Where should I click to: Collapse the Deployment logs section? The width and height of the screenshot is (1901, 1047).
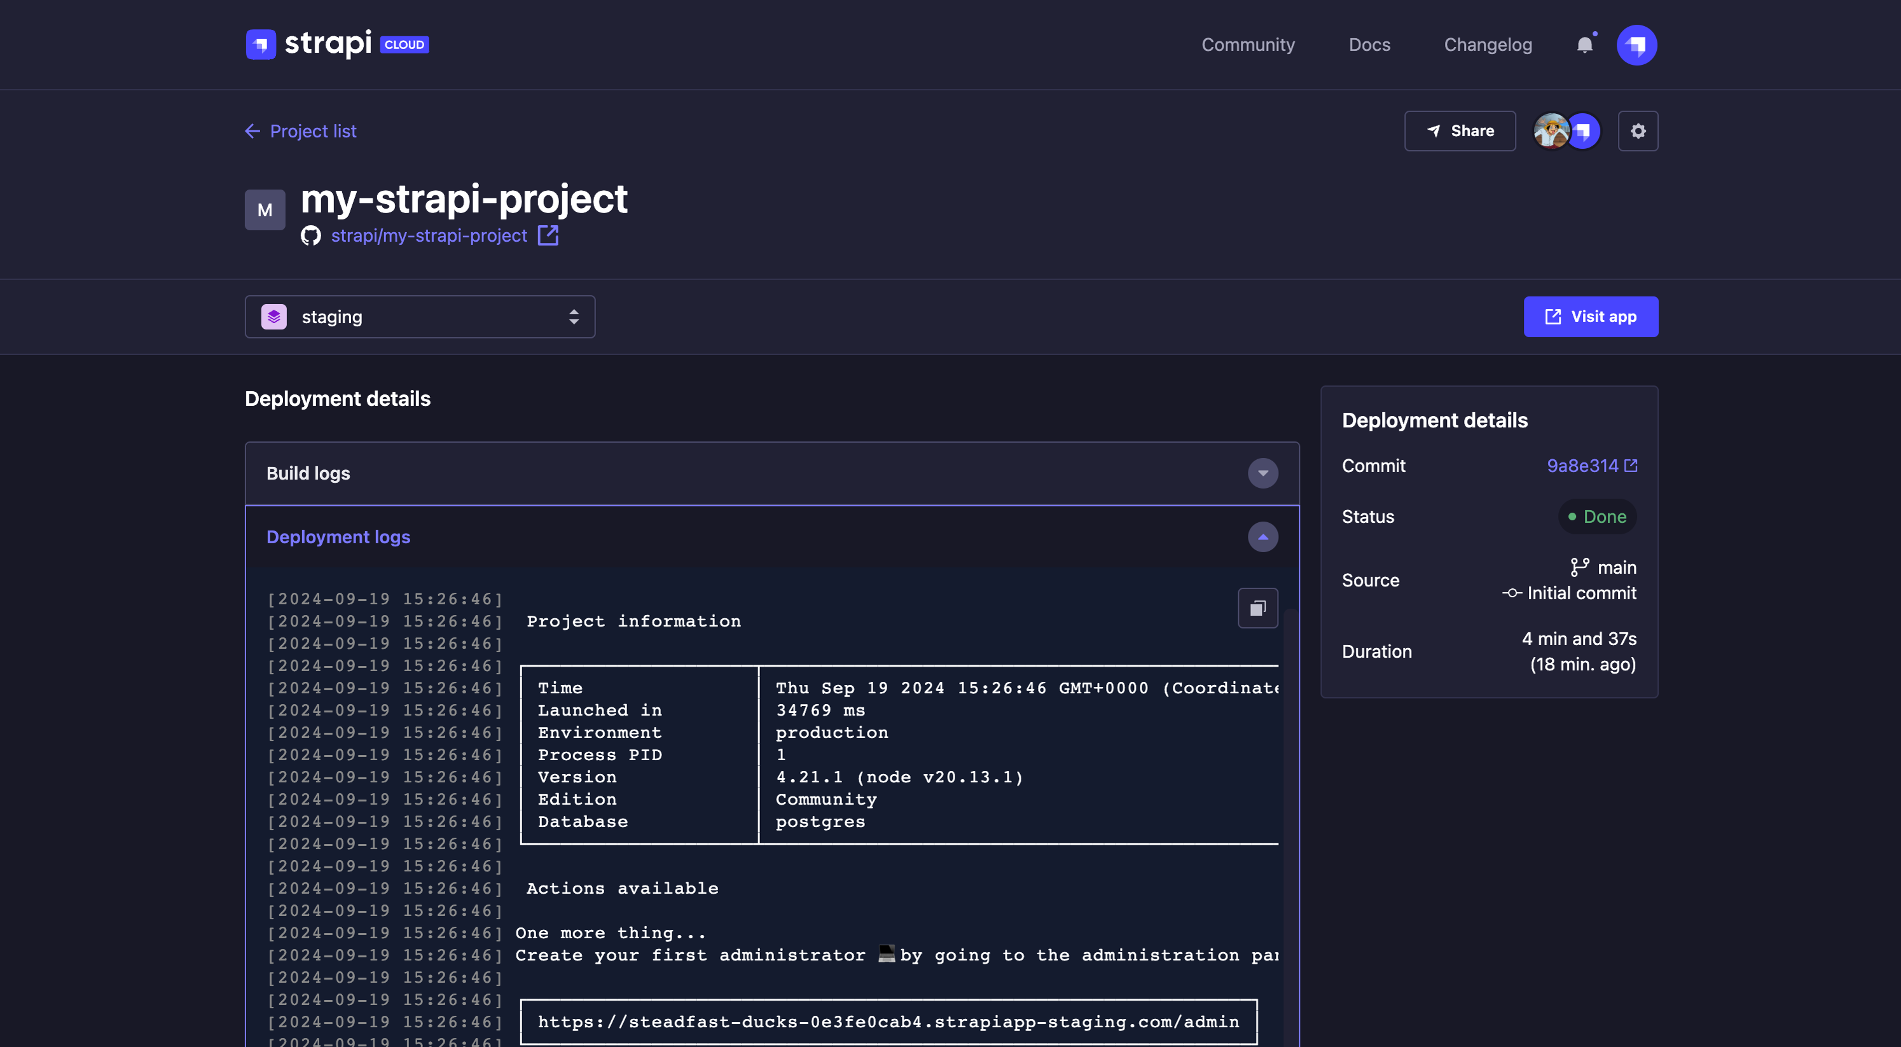1262,536
